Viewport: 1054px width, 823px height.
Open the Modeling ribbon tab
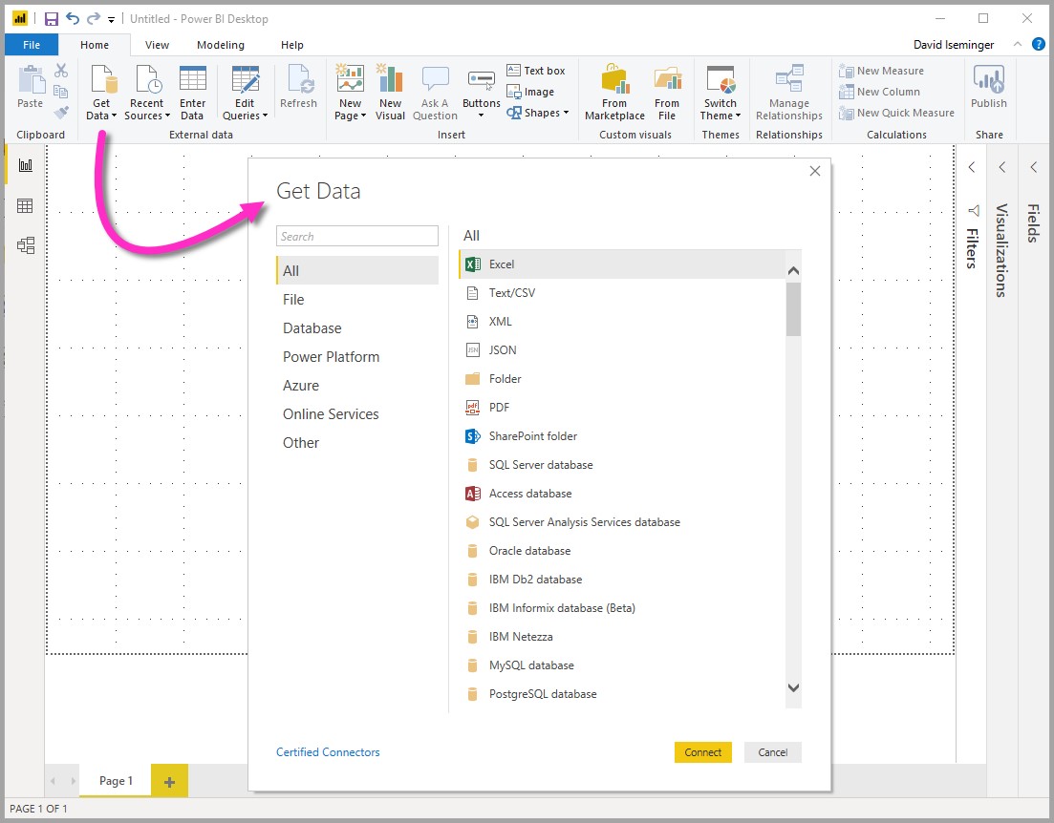220,45
